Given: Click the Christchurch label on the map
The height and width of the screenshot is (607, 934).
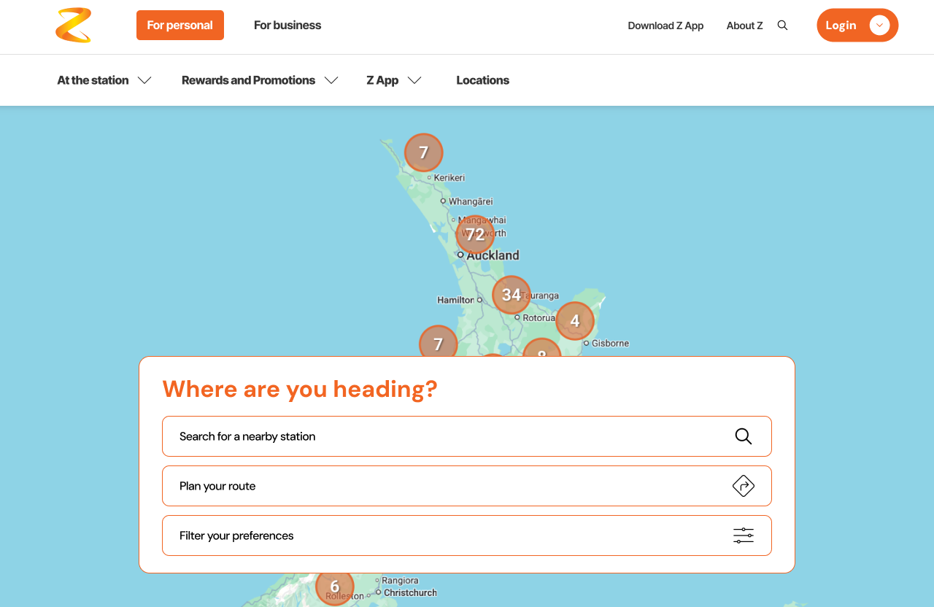Looking at the screenshot, I should (x=410, y=593).
